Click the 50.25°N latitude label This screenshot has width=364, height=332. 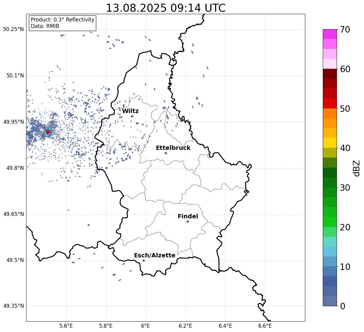pos(14,29)
